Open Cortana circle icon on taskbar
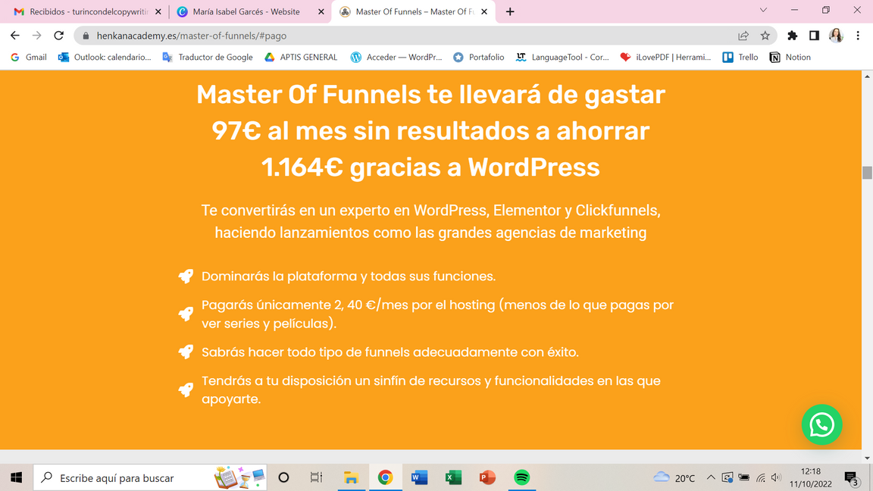 tap(283, 477)
